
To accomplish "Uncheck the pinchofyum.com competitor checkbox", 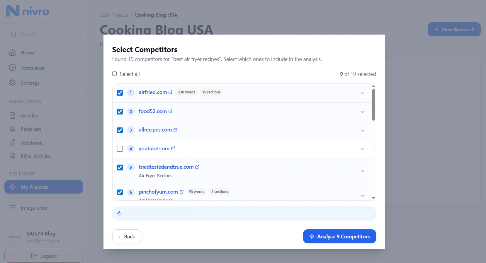I will [x=120, y=192].
